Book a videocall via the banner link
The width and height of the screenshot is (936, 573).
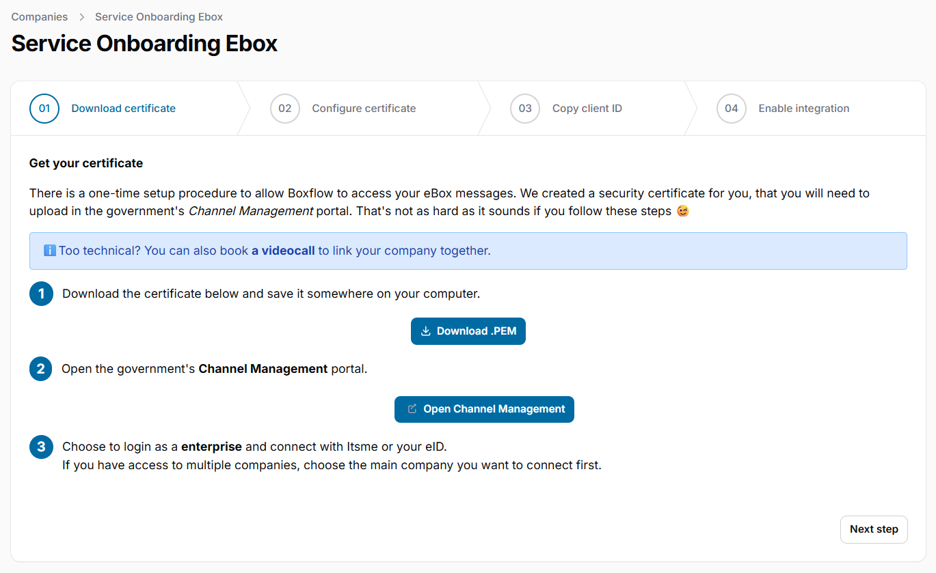point(283,251)
